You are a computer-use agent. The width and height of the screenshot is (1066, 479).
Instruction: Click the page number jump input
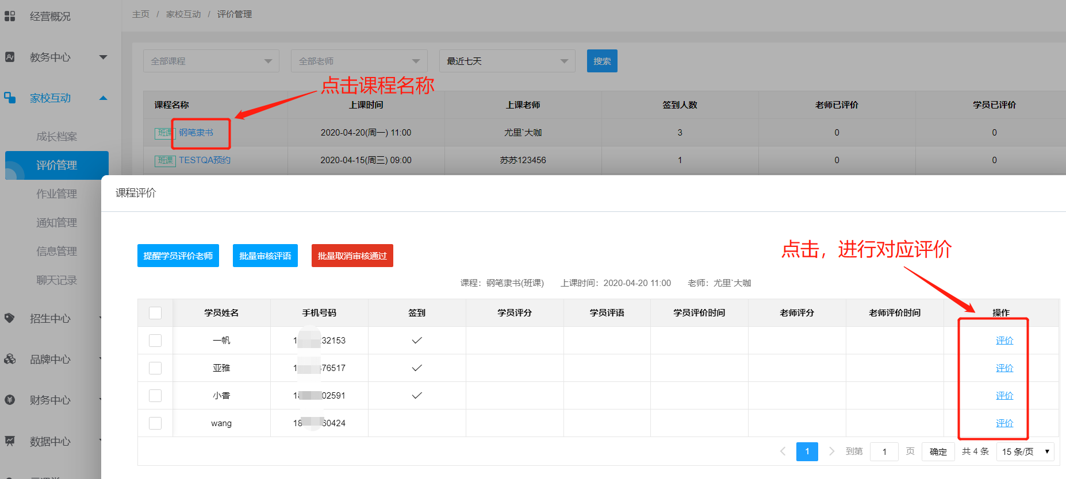[884, 451]
